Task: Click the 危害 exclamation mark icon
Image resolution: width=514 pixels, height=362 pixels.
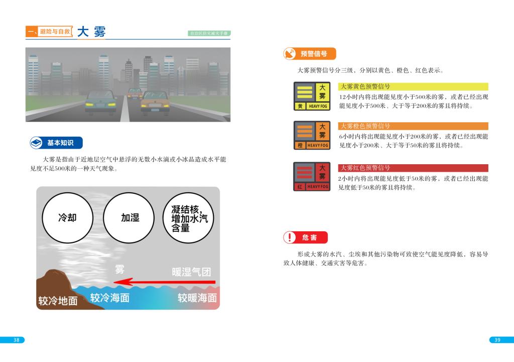Action: (290, 238)
